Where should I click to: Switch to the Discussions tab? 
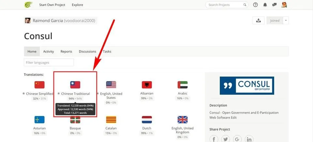pos(87,51)
